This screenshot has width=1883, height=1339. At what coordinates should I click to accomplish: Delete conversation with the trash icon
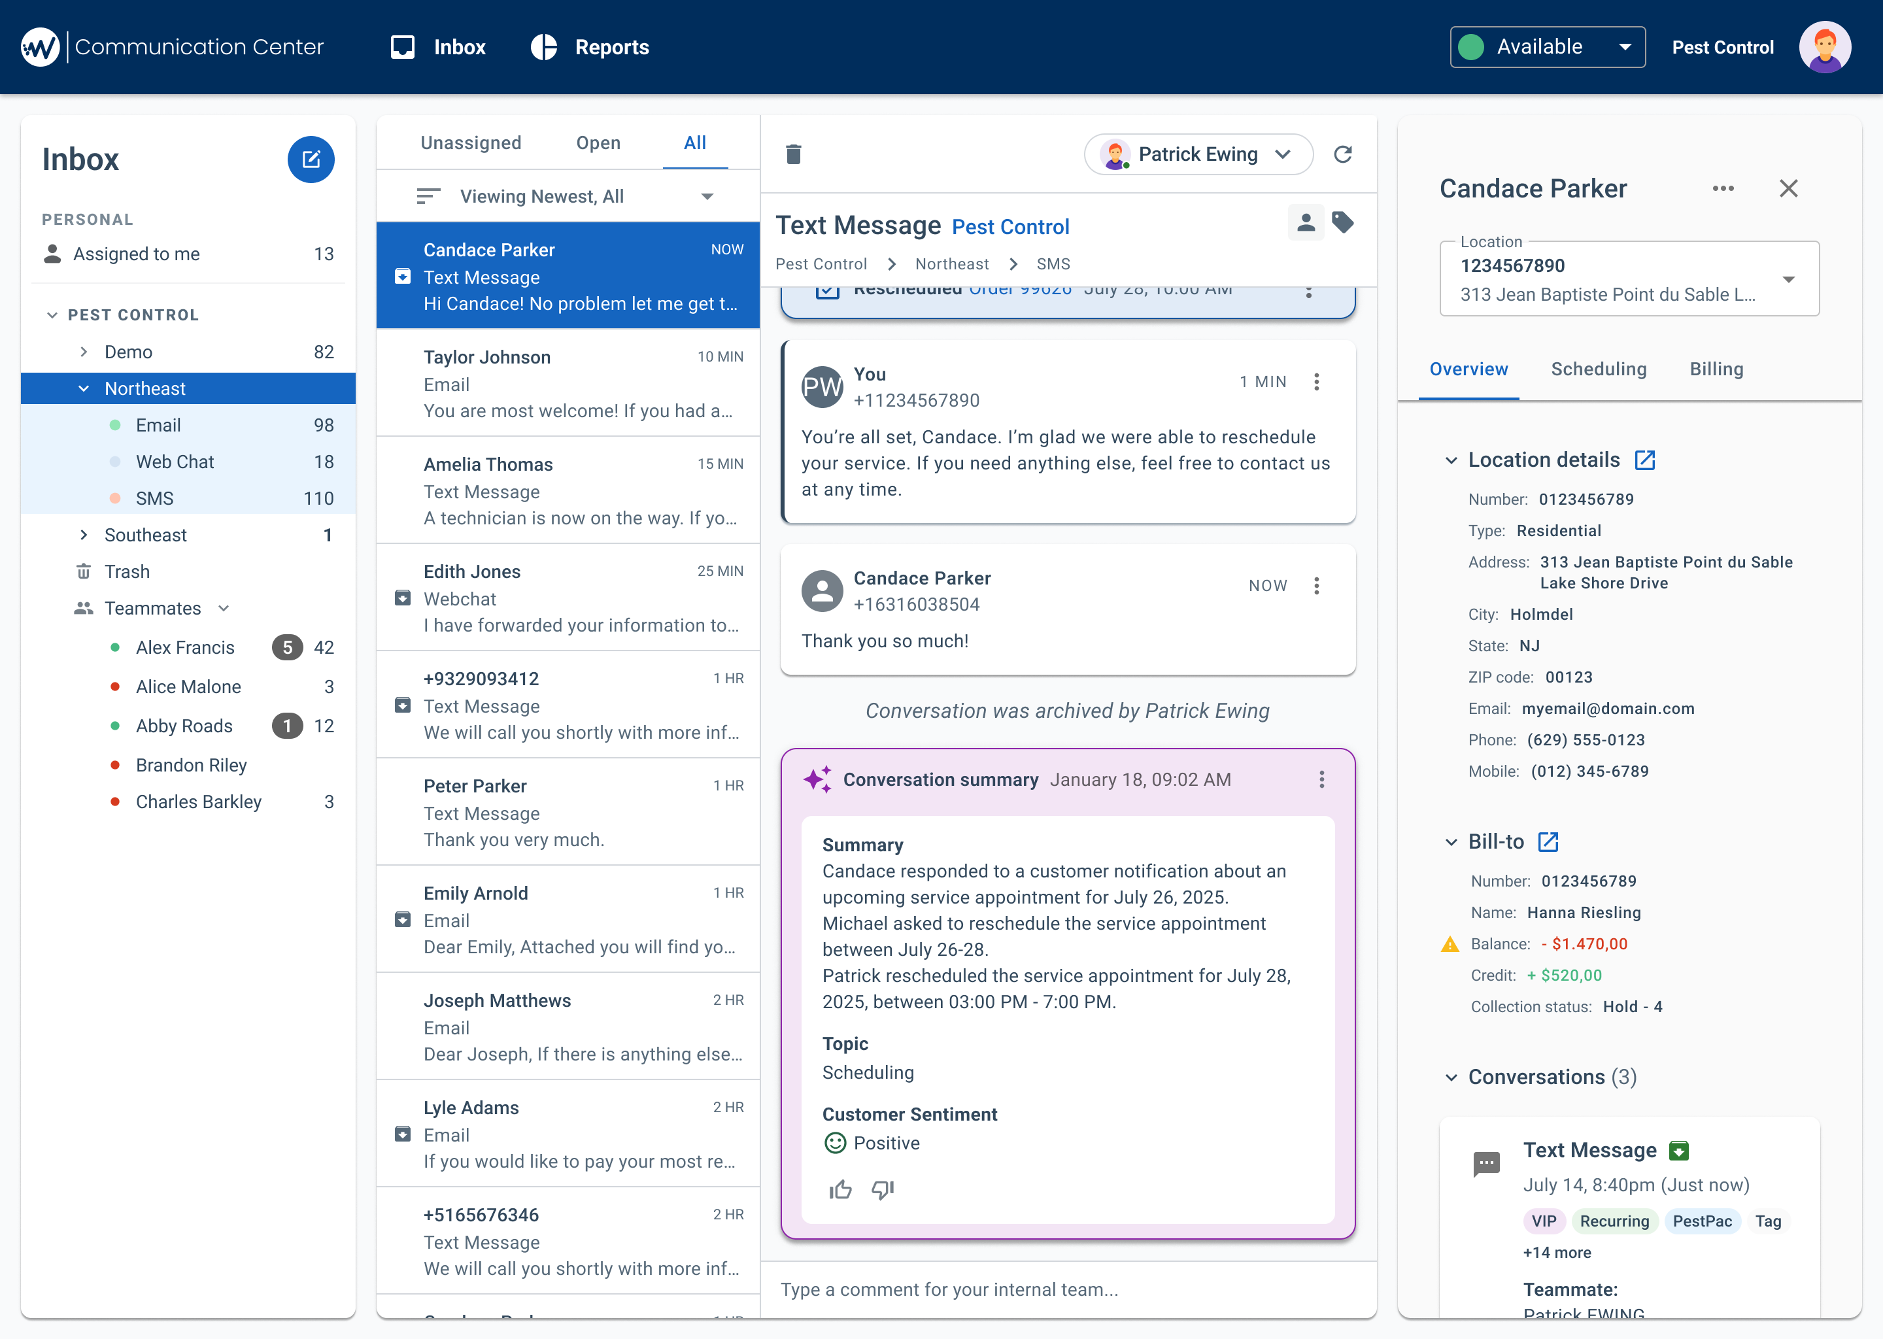[x=793, y=154]
